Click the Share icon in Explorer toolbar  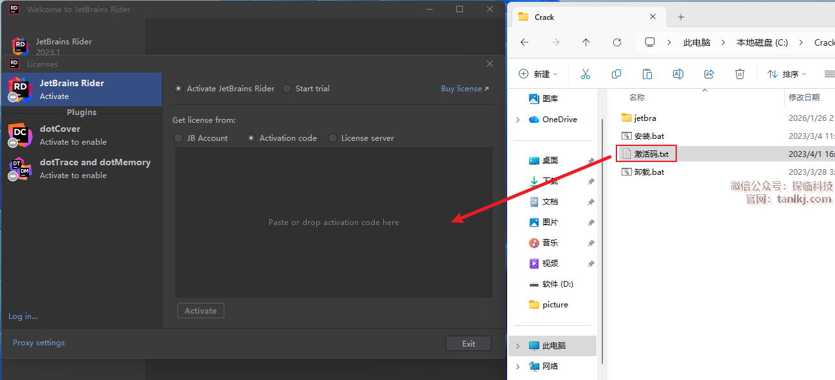point(709,74)
